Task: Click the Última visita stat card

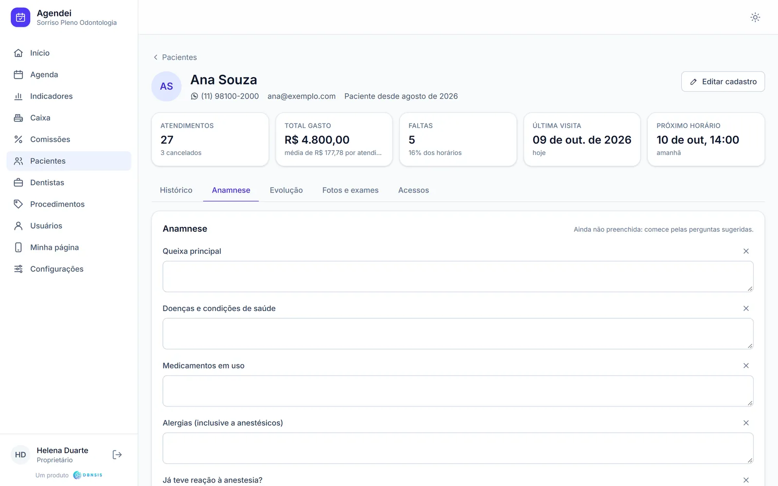Action: pyautogui.click(x=582, y=139)
